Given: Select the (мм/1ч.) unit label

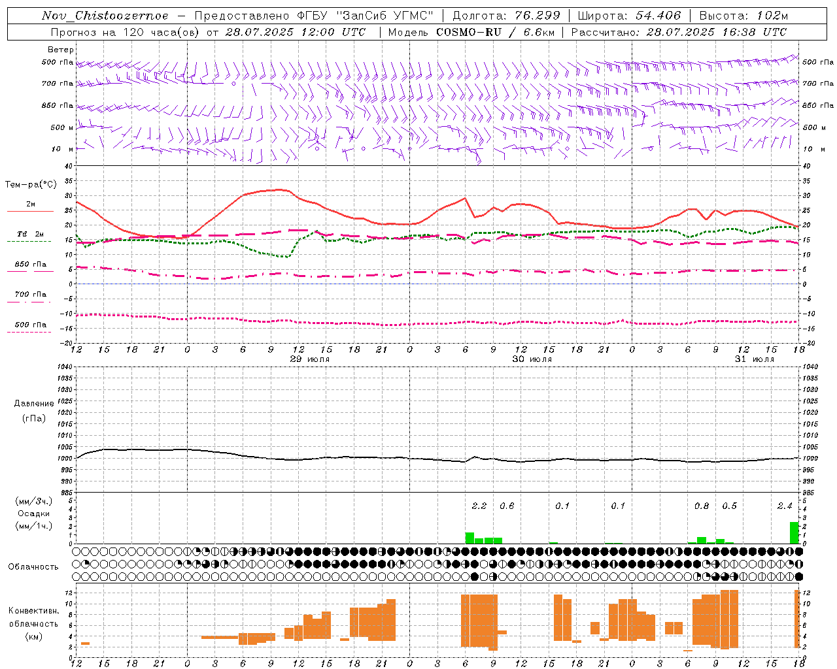Looking at the screenshot, I should (x=34, y=526).
